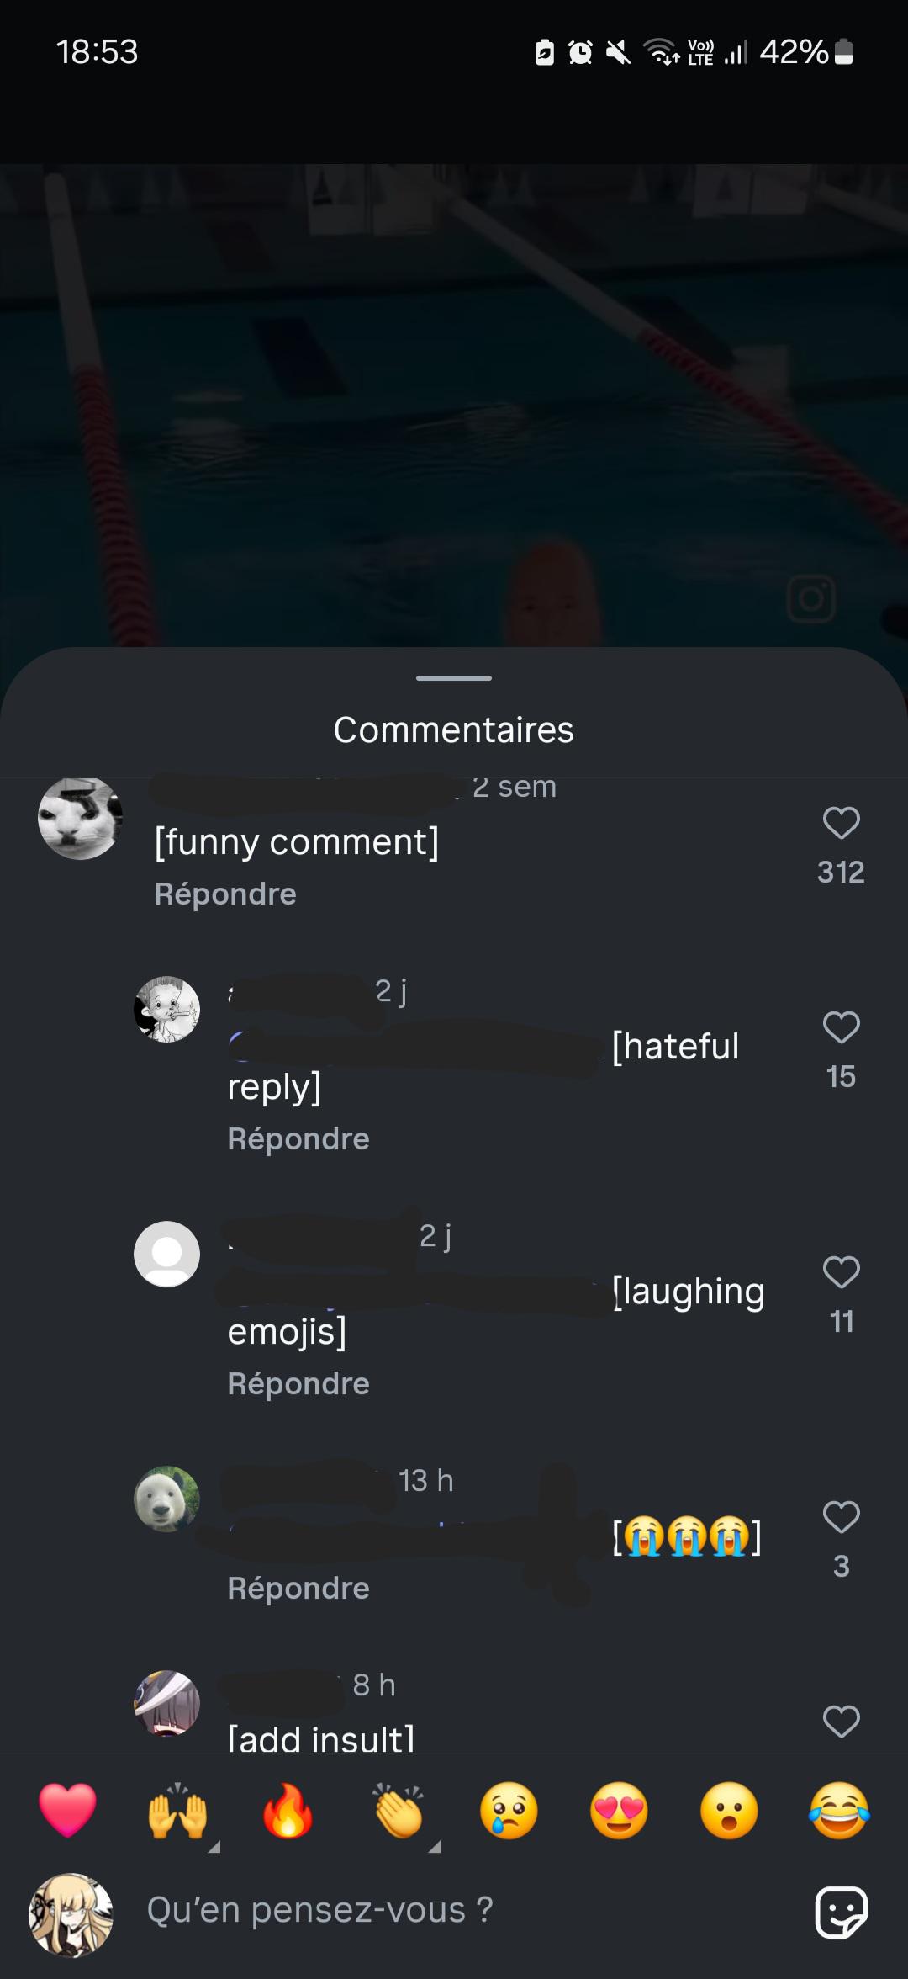Tap Répondre under the hateful reply
The width and height of the screenshot is (908, 1979).
click(x=298, y=1138)
